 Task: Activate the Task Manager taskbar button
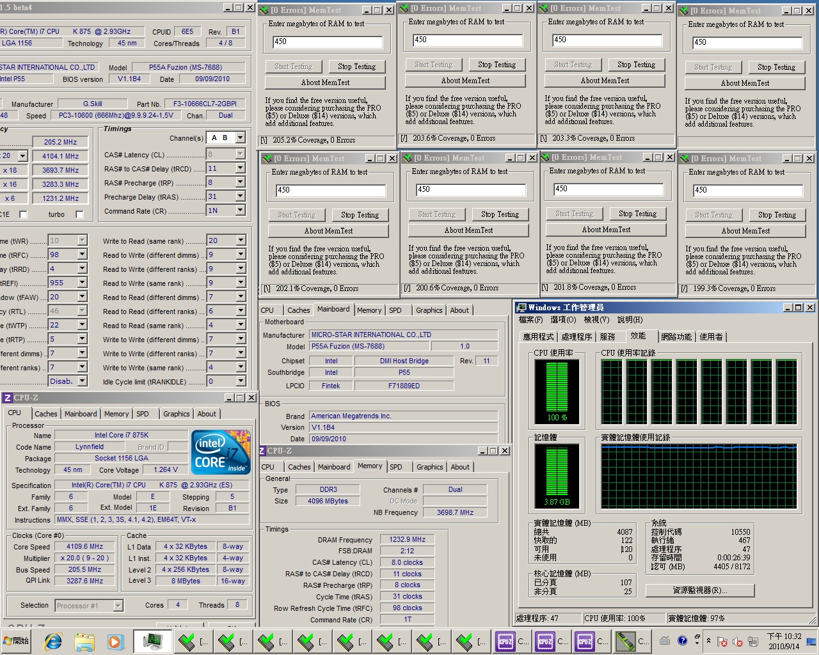(x=152, y=641)
